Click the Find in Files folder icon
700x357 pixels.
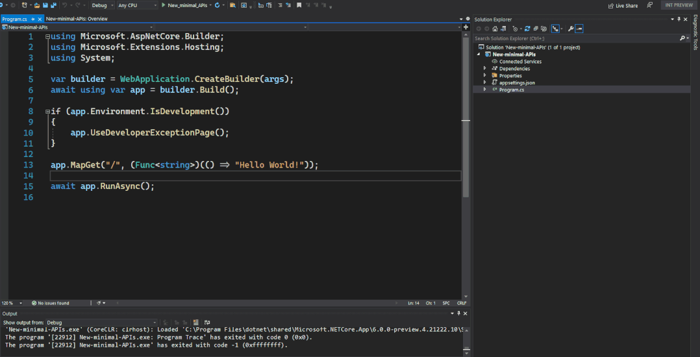[x=232, y=5]
